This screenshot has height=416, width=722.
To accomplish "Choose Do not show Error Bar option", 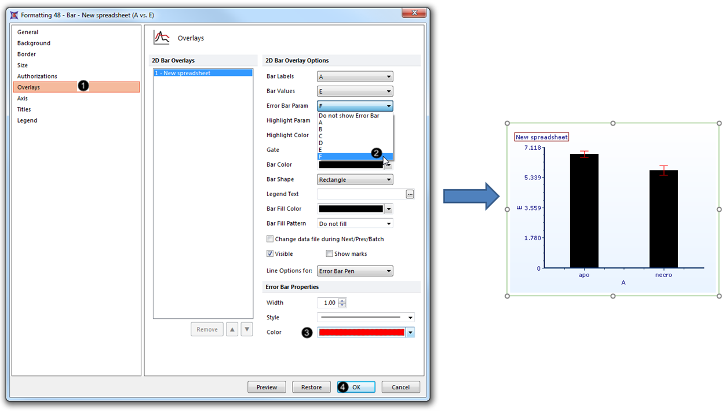I will click(349, 116).
